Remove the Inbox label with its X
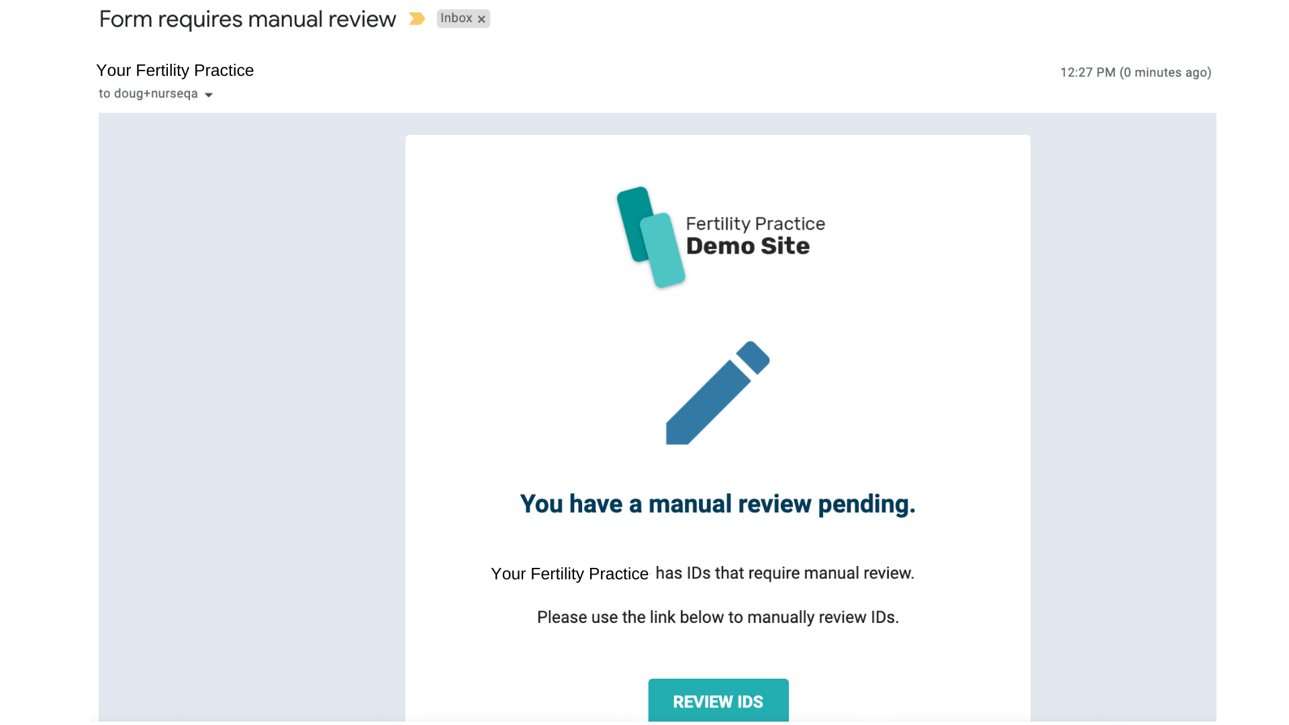1289x725 pixels. click(481, 19)
